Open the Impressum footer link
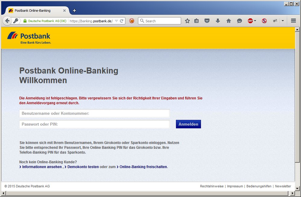 235,186
